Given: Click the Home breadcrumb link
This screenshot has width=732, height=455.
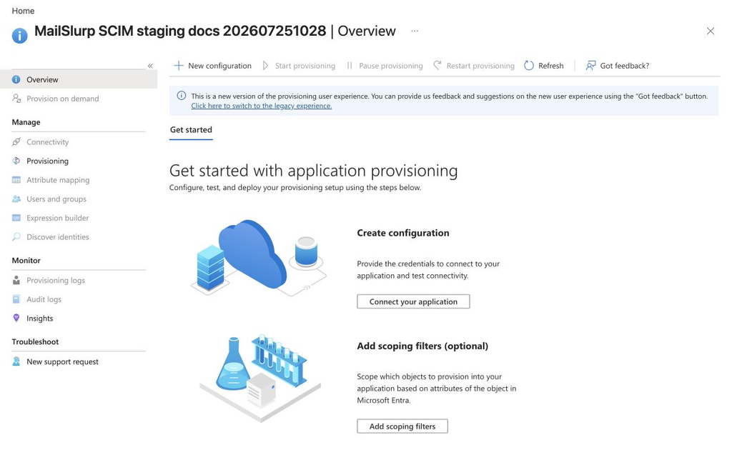Looking at the screenshot, I should 23,11.
